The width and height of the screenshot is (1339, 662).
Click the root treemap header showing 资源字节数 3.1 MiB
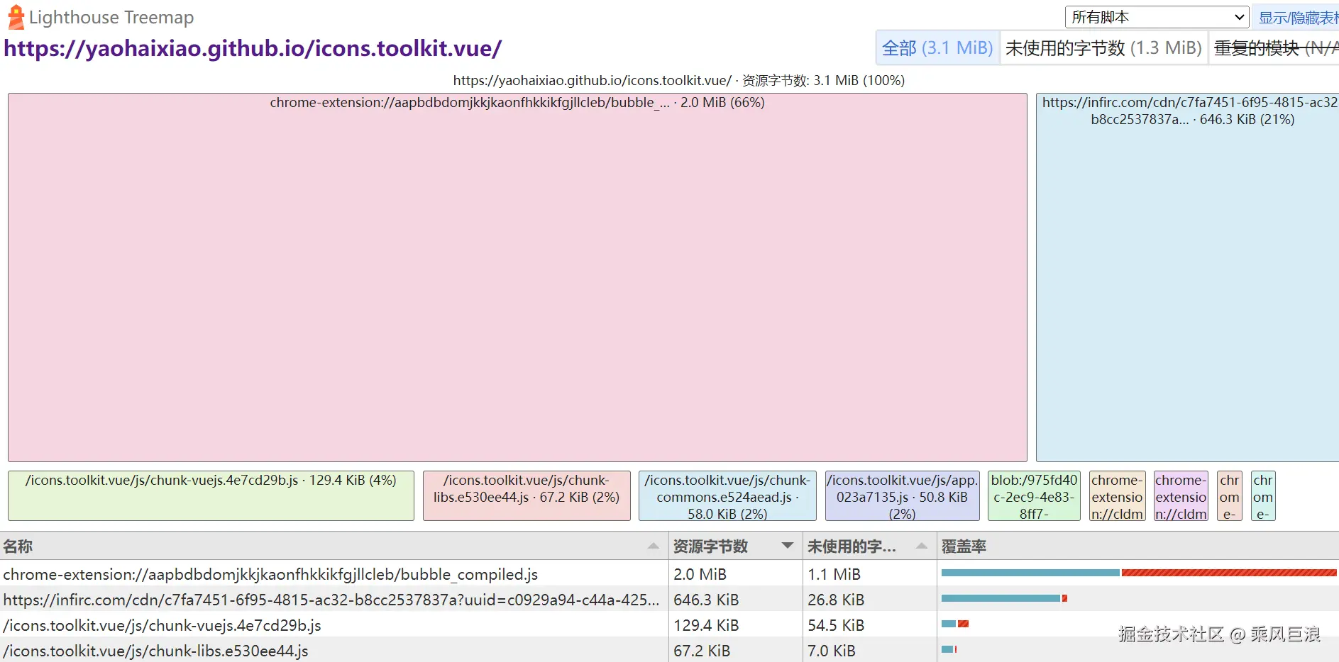(x=679, y=80)
